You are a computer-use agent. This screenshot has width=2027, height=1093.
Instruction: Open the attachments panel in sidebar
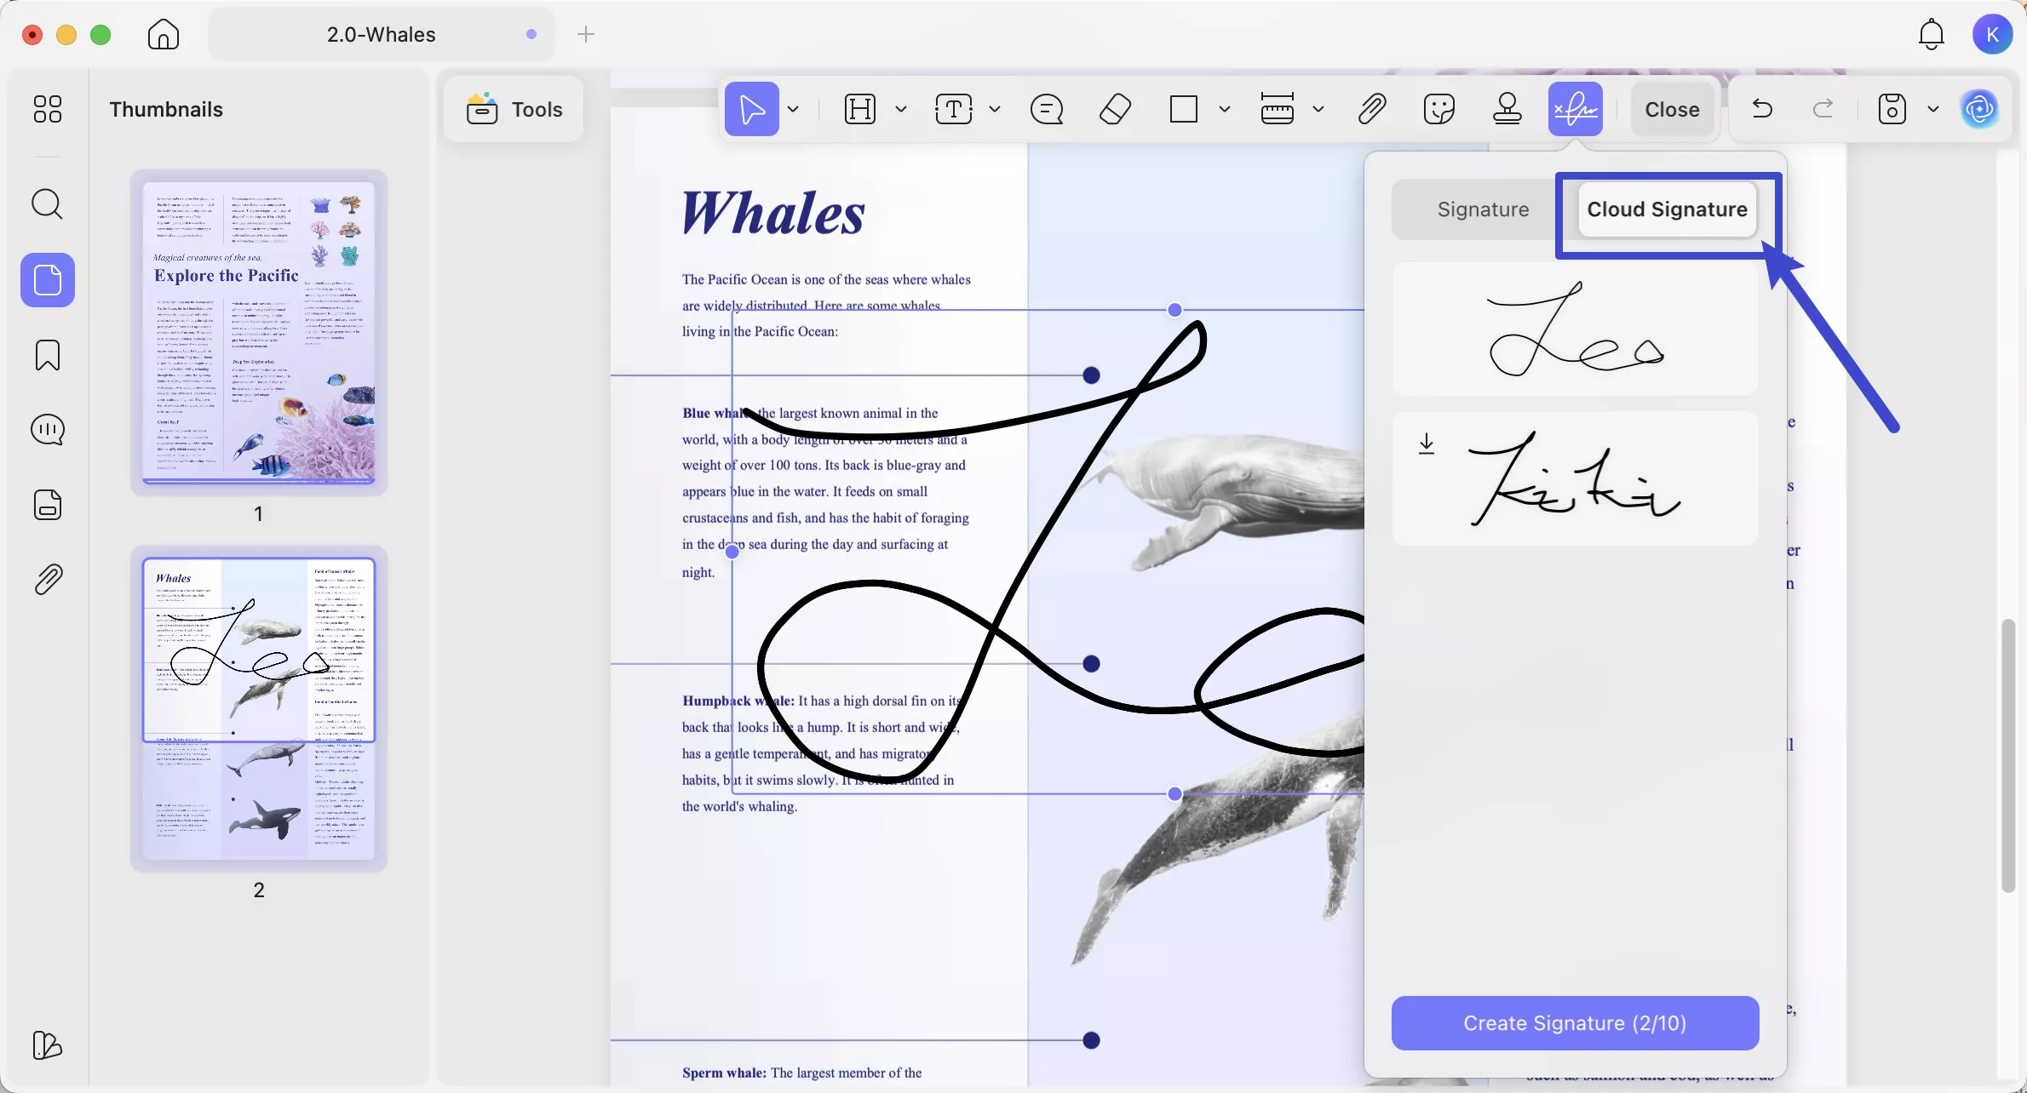click(x=48, y=580)
